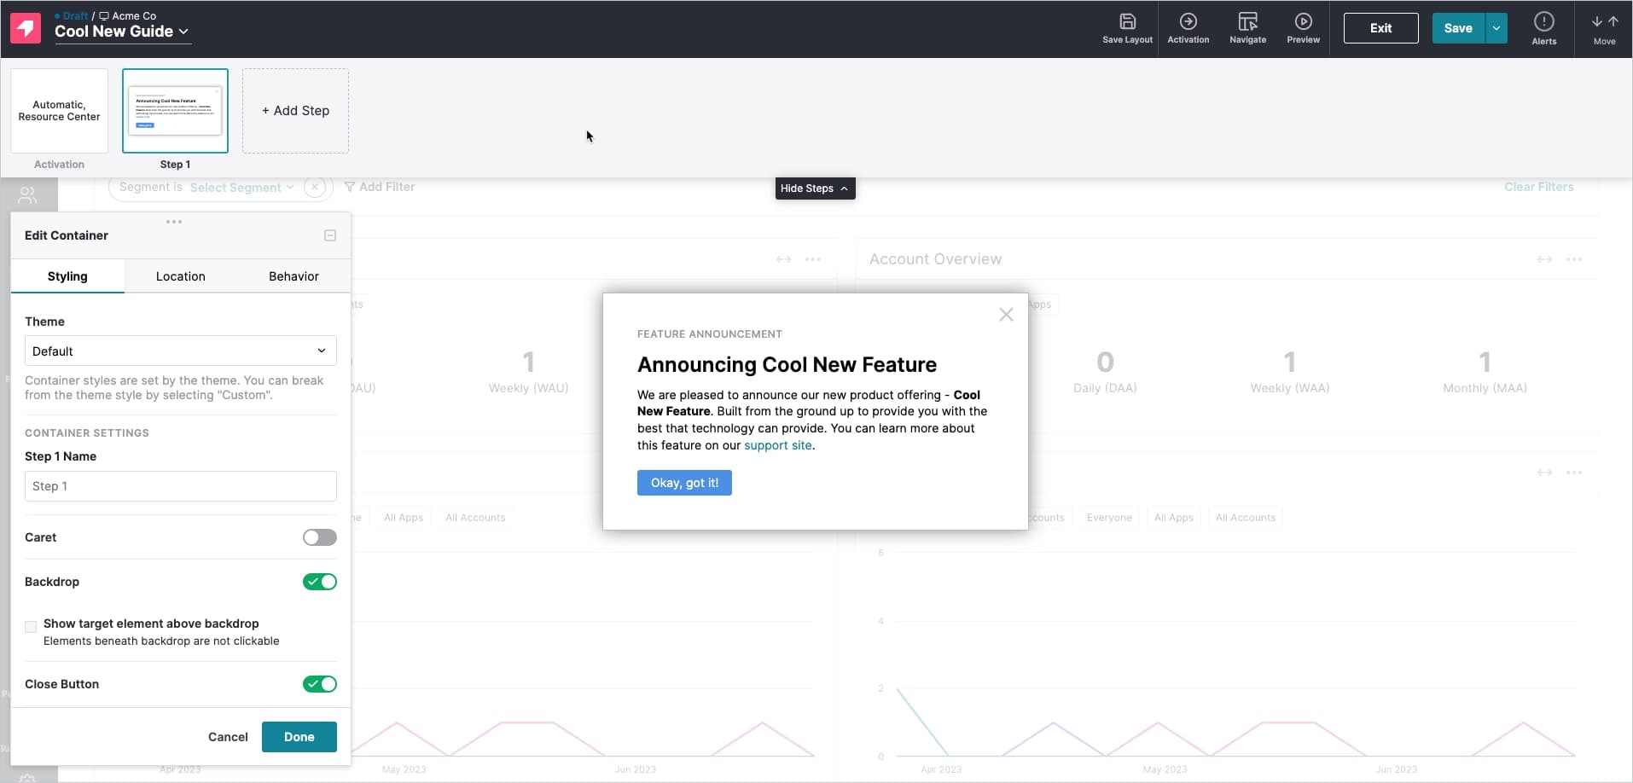Click the Add Step tile
1633x783 pixels.
click(x=295, y=111)
